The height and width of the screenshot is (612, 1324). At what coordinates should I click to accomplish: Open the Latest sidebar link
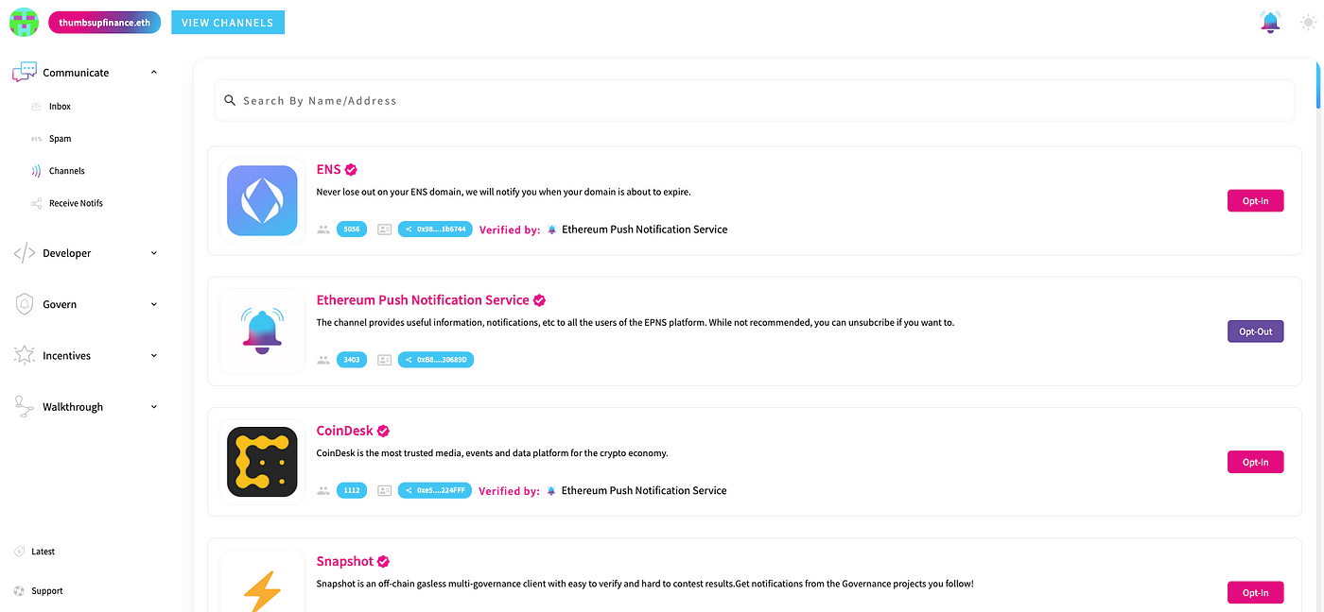pyautogui.click(x=43, y=552)
